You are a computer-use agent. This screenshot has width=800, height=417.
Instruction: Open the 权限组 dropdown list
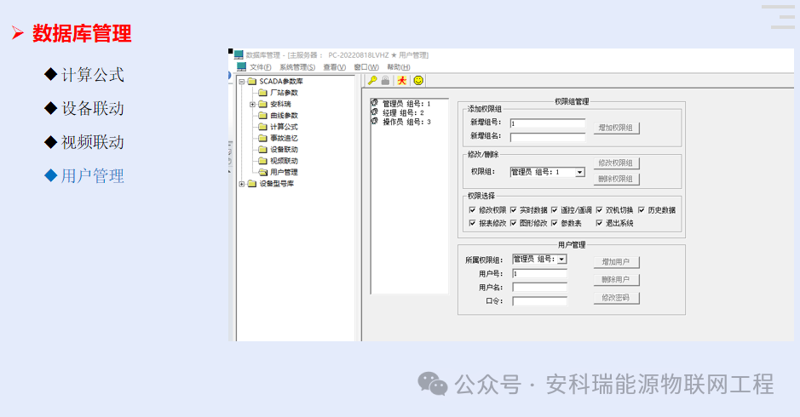click(580, 172)
